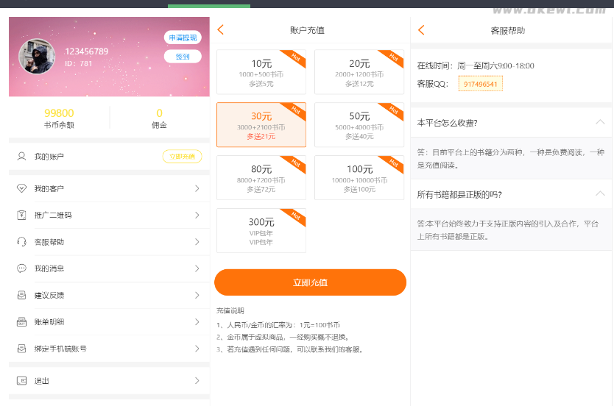Select the 300元 VIP包年 option
Screen dimensions: 614x406
(261, 230)
